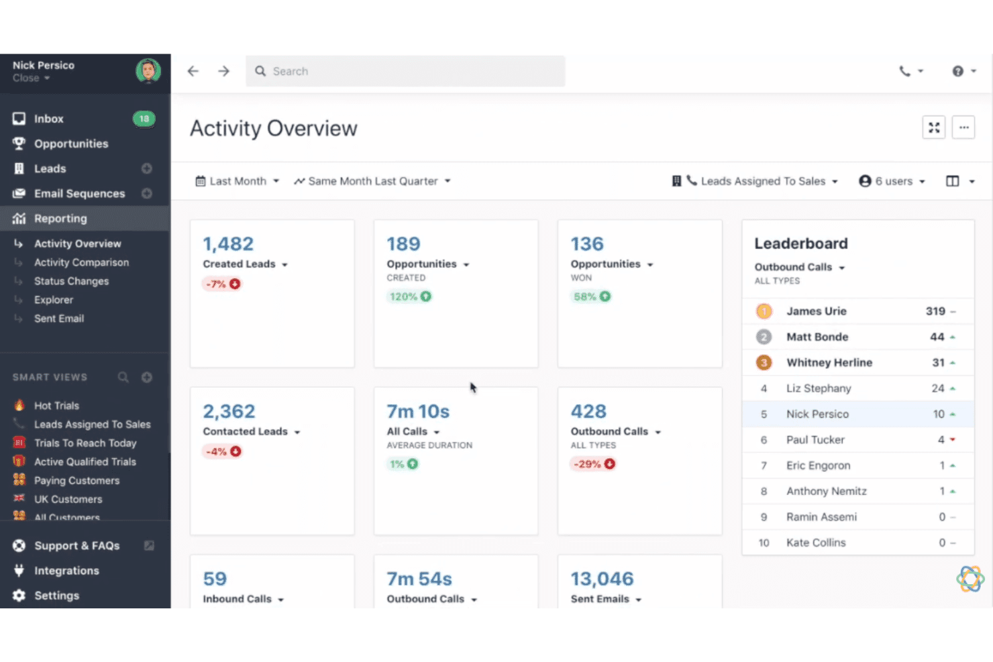Open the Close organization dropdown under Nick Persico
The image size is (993, 662).
pyautogui.click(x=31, y=78)
